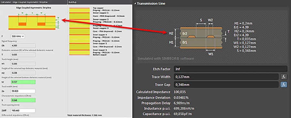
Task: Select the H2 bottom dielectric height field
Action: point(23,73)
